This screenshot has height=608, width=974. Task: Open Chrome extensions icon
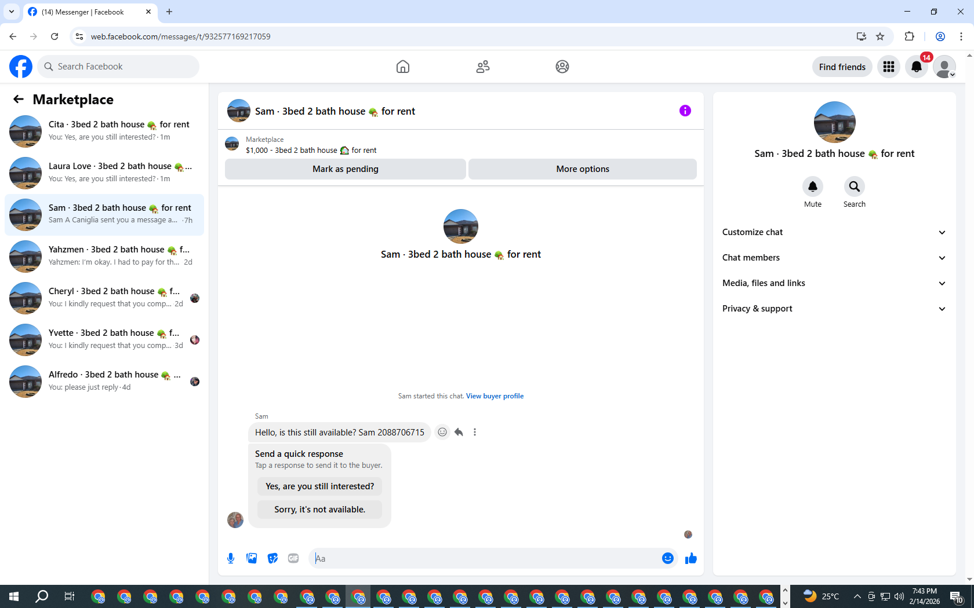pyautogui.click(x=909, y=36)
